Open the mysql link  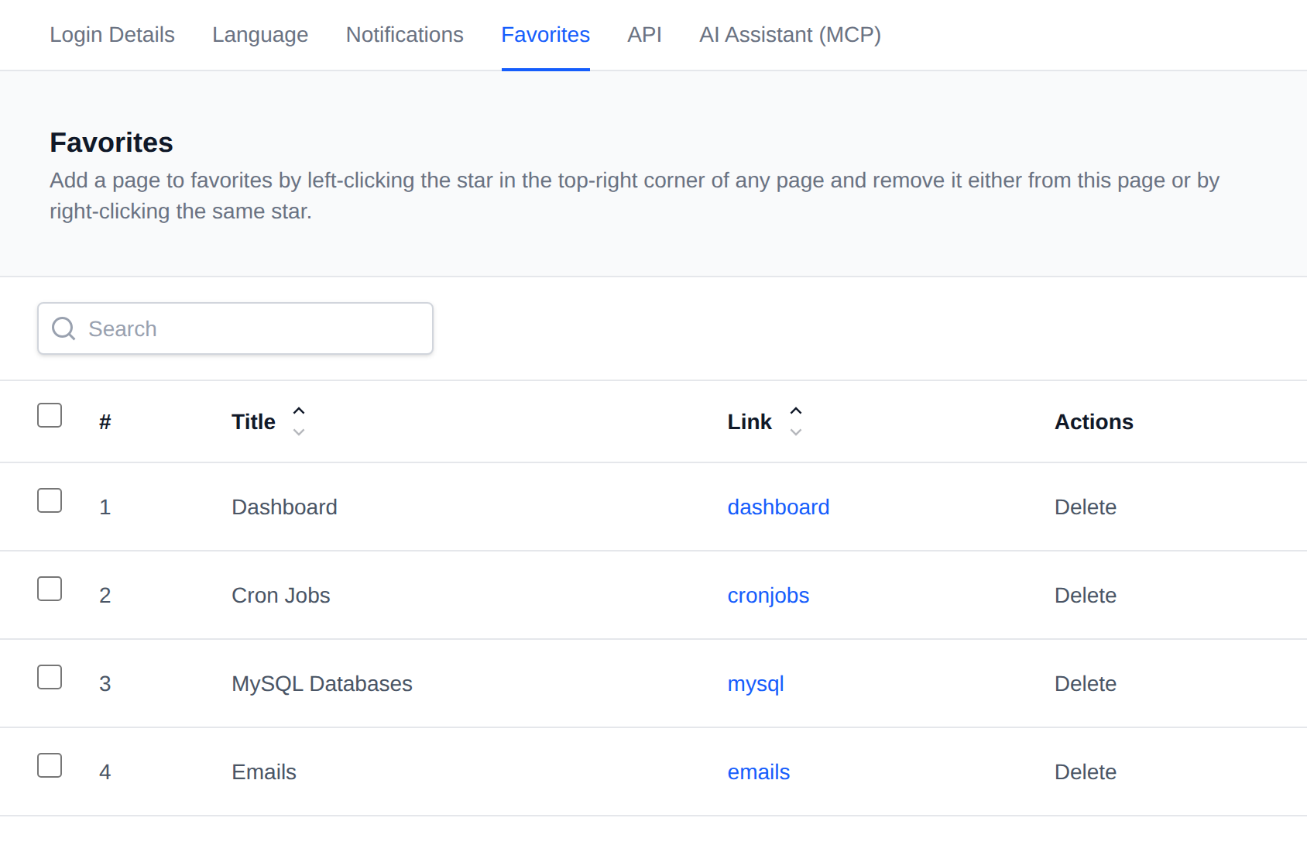tap(756, 684)
